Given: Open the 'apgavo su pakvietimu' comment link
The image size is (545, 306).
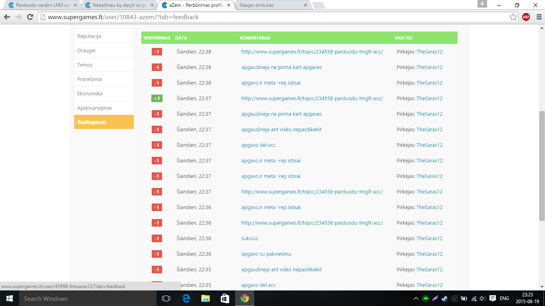Looking at the screenshot, I should click(266, 254).
